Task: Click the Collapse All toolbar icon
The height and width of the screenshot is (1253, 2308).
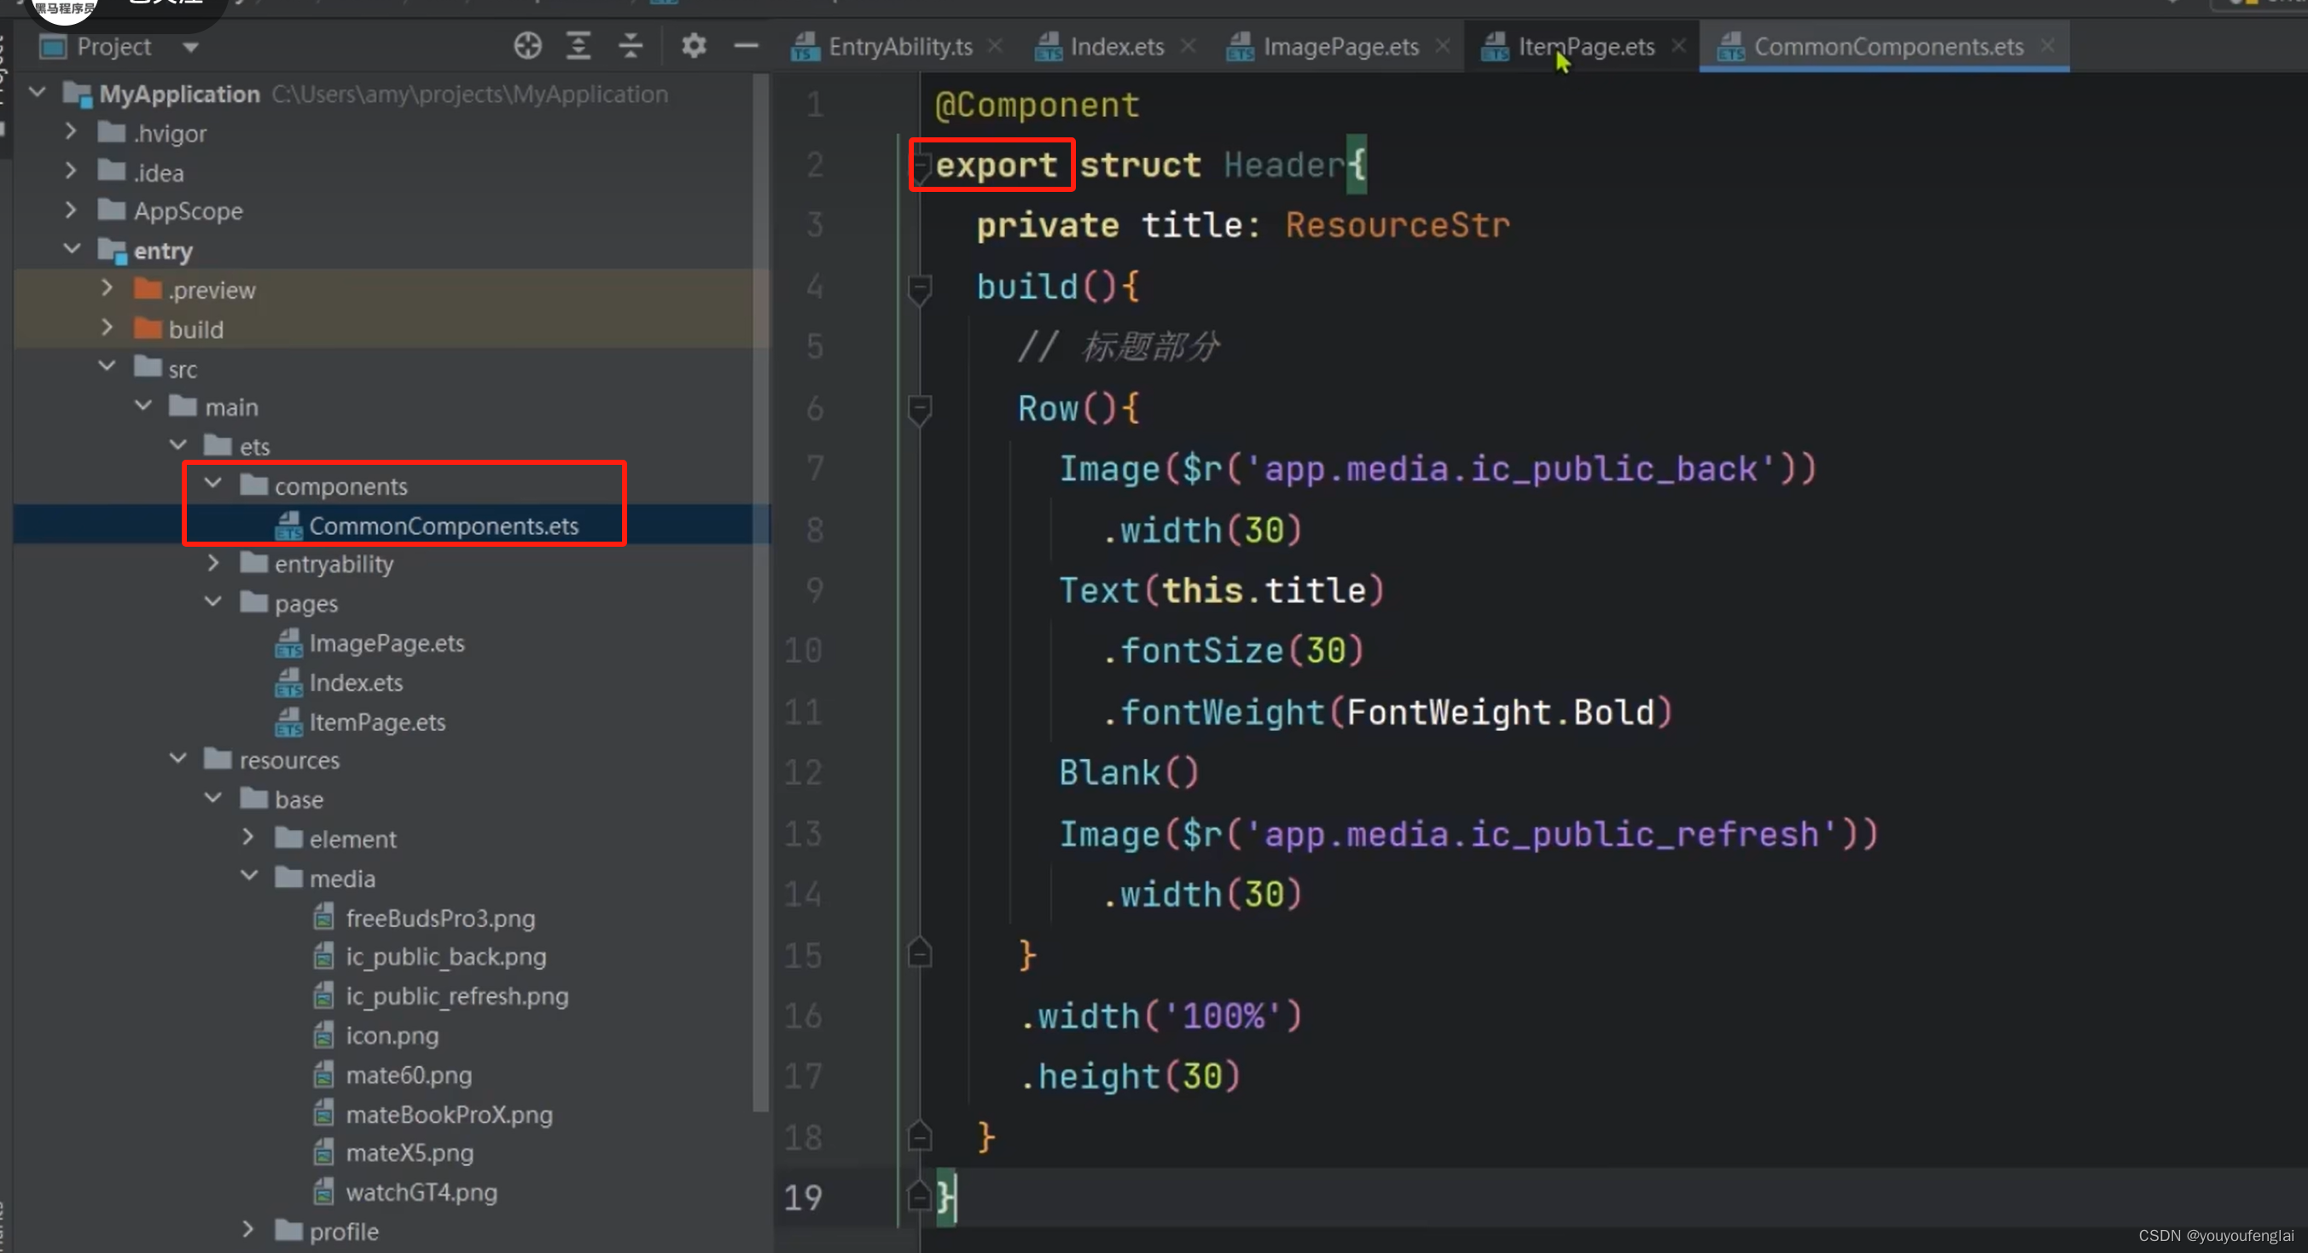Action: point(631,46)
